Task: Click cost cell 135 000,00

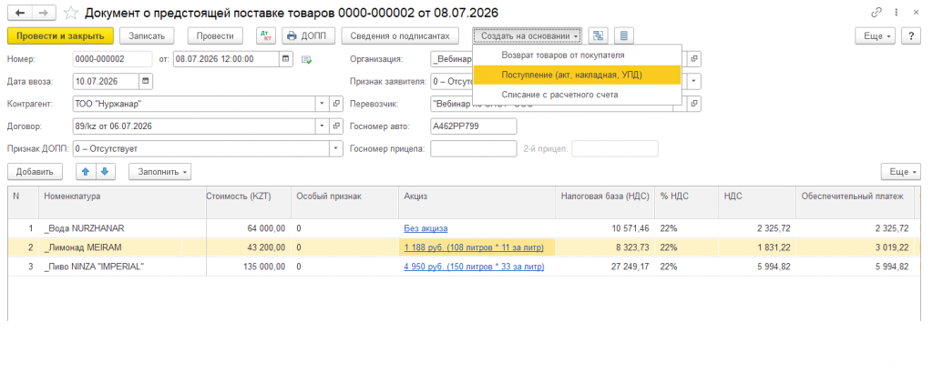Action: point(248,267)
